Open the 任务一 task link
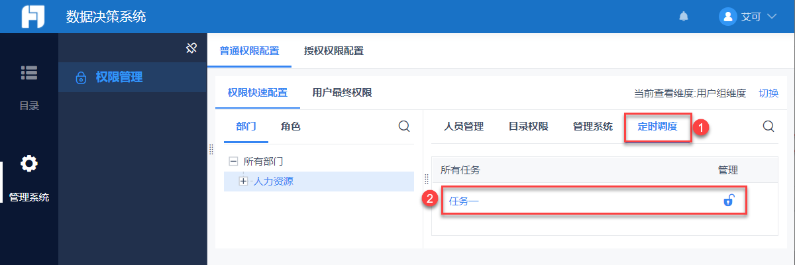 pos(464,200)
